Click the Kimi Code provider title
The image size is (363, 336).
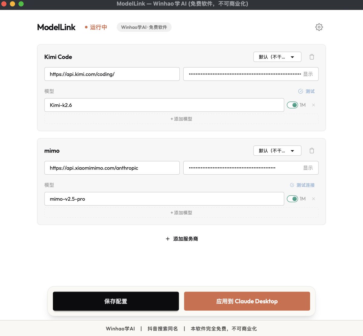[58, 57]
